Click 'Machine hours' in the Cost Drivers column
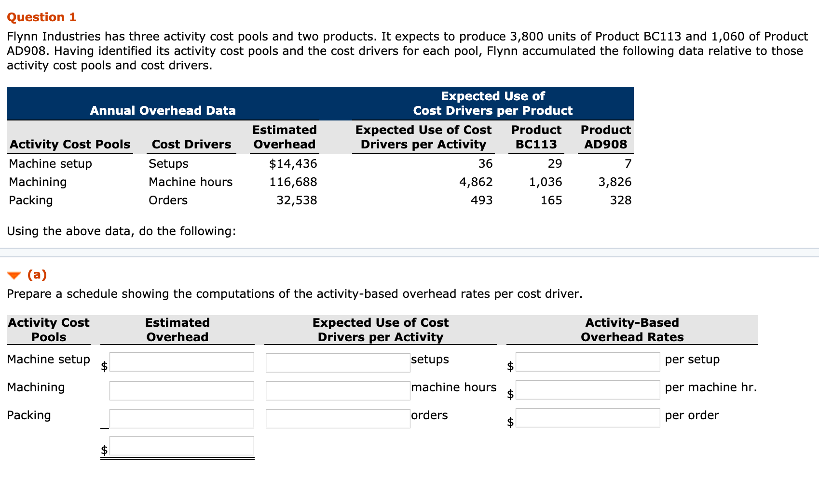Image resolution: width=819 pixels, height=479 pixels. point(191,182)
